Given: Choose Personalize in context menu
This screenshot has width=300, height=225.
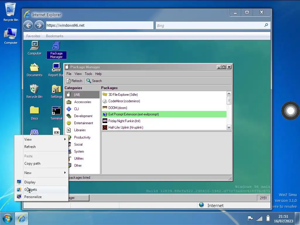Looking at the screenshot, I should point(41,197).
